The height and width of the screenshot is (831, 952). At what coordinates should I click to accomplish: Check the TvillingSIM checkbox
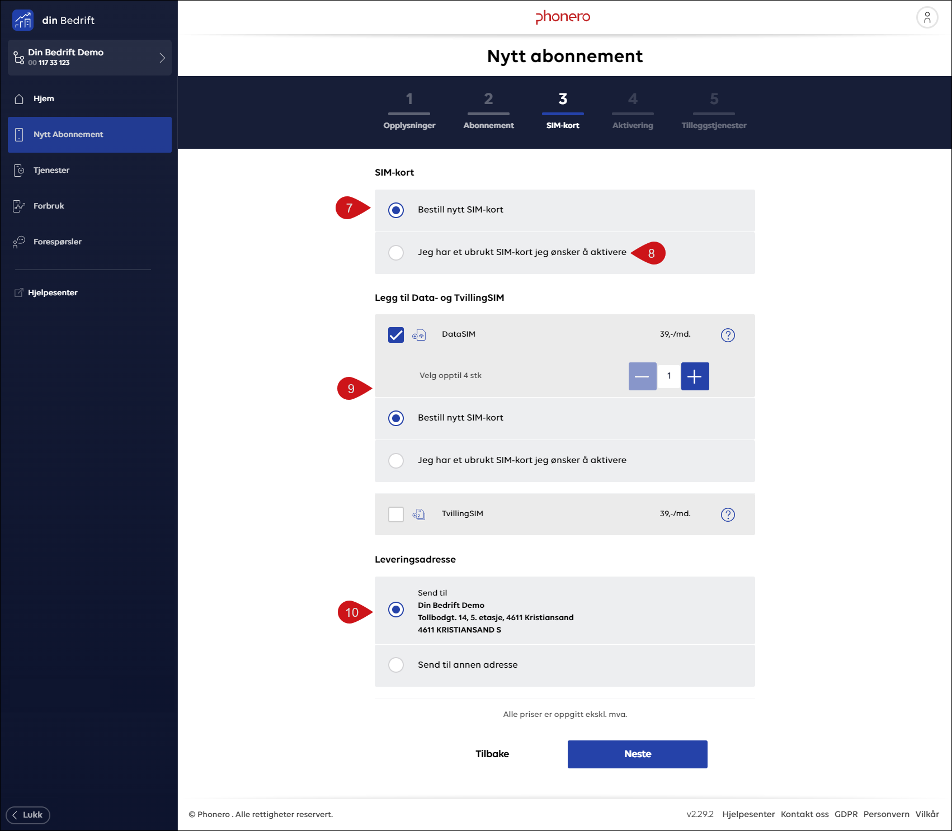(x=396, y=514)
